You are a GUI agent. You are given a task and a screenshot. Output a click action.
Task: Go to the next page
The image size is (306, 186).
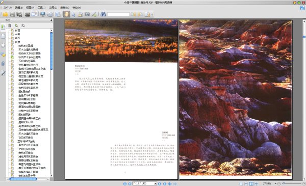coord(160,183)
